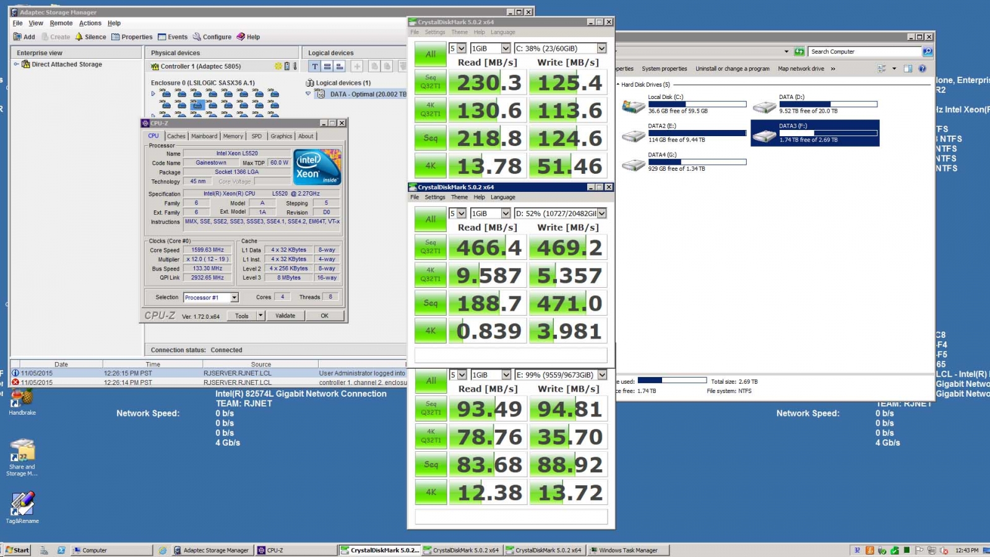
Task: Click Uninstall or change a program
Action: tap(733, 69)
